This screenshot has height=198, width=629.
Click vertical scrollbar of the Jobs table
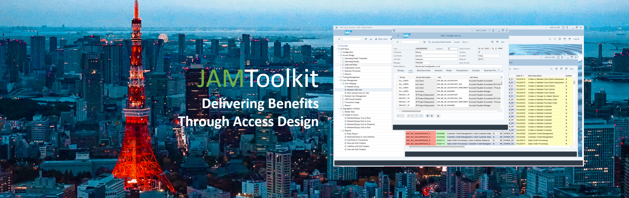pyautogui.click(x=501, y=83)
